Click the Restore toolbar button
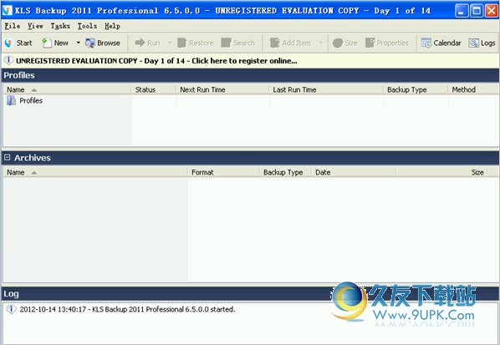Viewport: 500px width, 345px height. 195,43
